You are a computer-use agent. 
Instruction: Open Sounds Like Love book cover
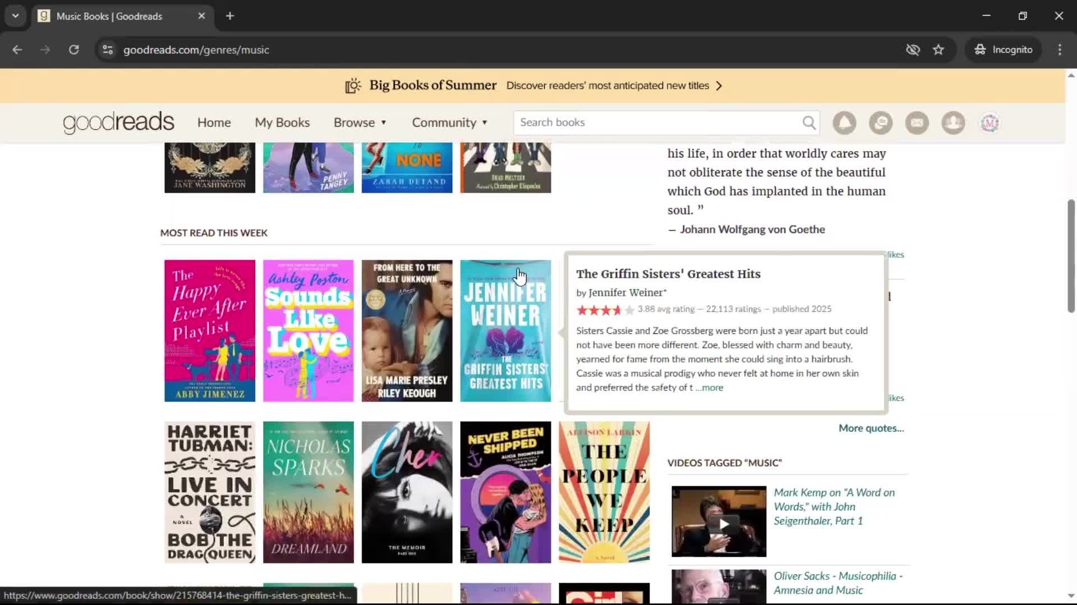[x=309, y=331]
